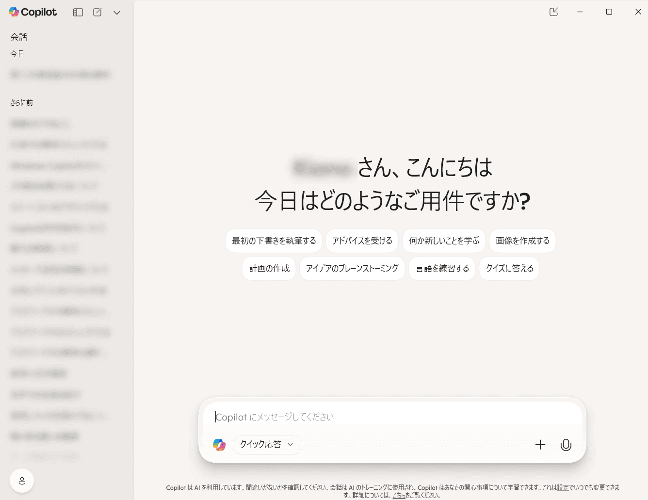The image size is (648, 500).
Task: Select アドバイスを受ける suggestion
Action: (362, 241)
